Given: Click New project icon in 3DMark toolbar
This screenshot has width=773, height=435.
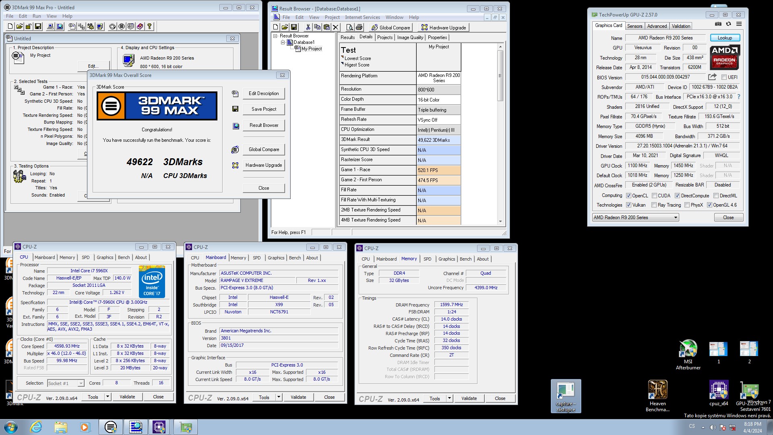Looking at the screenshot, I should coord(10,27).
